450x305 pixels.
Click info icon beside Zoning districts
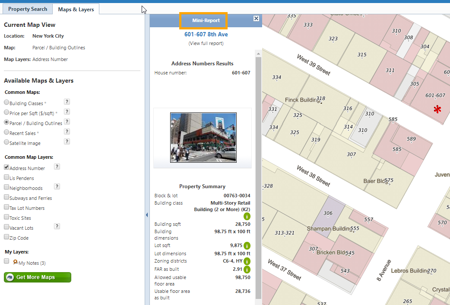click(247, 261)
